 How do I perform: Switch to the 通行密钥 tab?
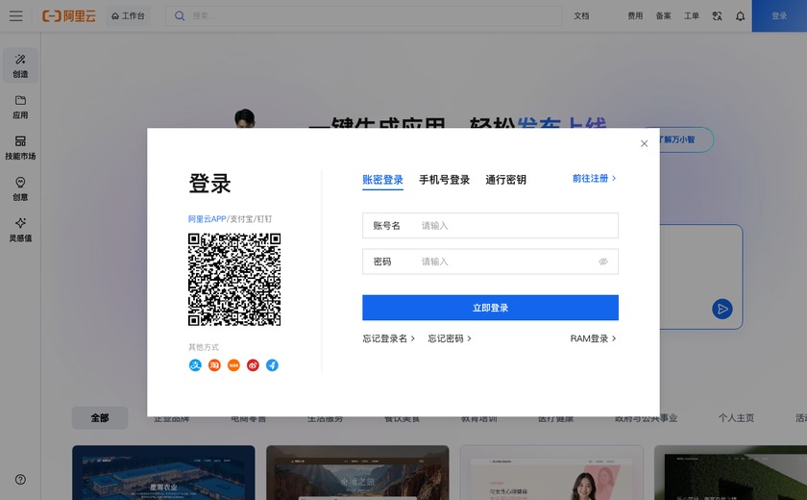point(506,180)
